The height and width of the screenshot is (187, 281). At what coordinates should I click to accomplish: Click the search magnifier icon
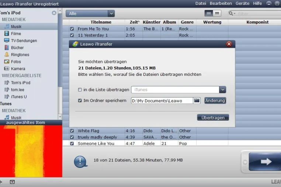pos(231,13)
